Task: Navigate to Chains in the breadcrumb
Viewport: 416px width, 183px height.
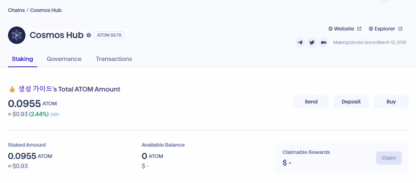Action: [16, 10]
